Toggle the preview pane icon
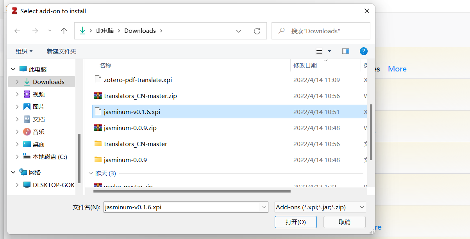Image resolution: width=470 pixels, height=239 pixels. pos(345,51)
